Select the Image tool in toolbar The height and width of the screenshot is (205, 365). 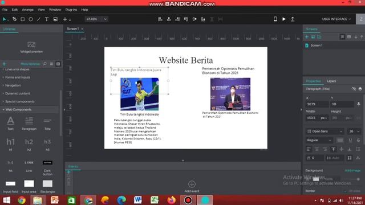pos(55,19)
